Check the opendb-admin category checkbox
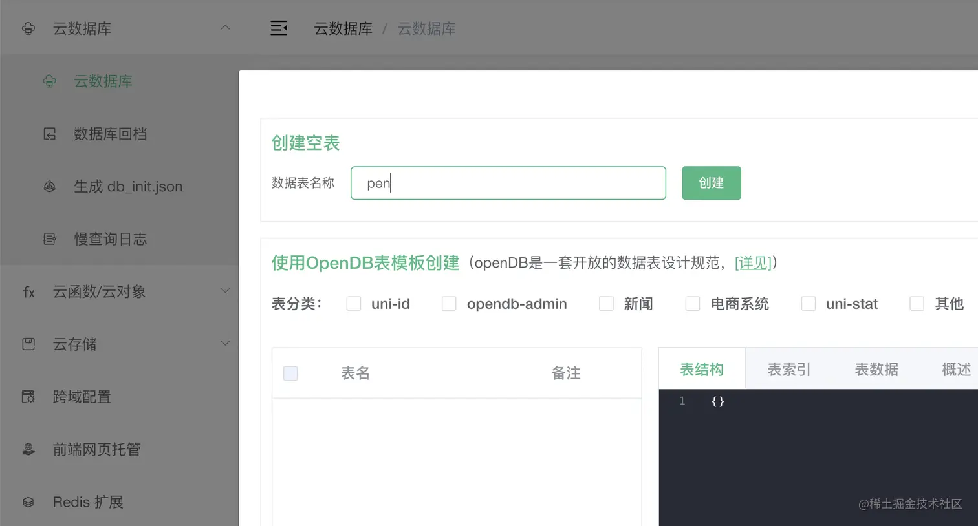The image size is (978, 526). click(449, 304)
